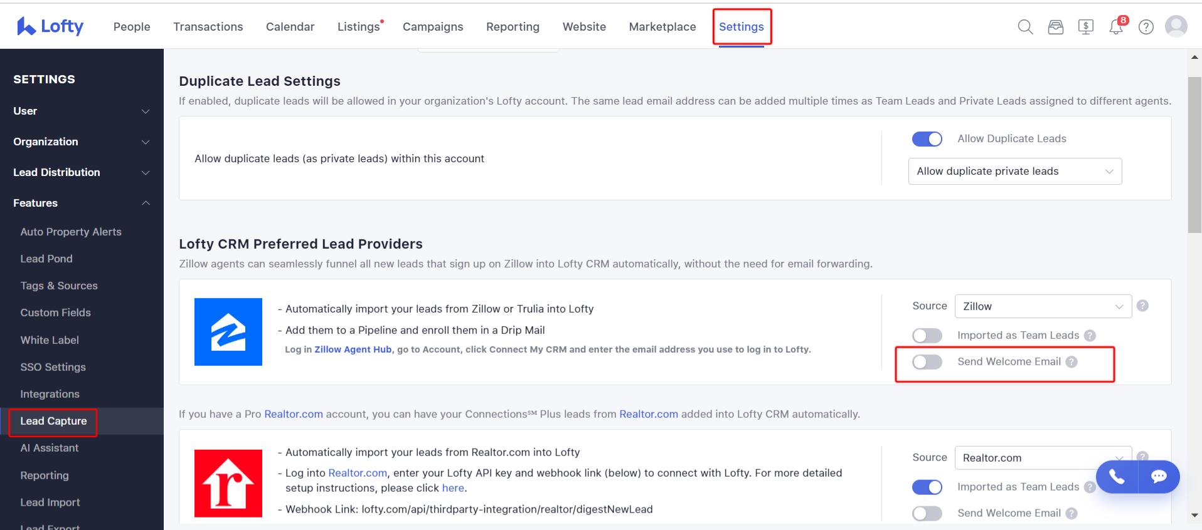The height and width of the screenshot is (530, 1202).
Task: Open the inbox tray icon
Action: (x=1056, y=27)
